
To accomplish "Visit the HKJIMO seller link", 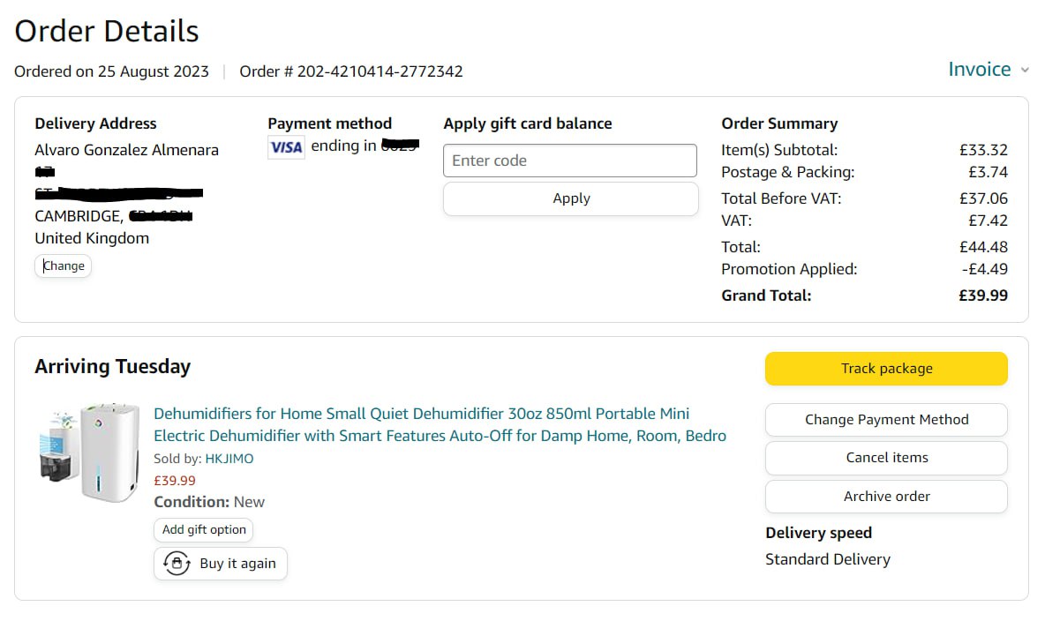I will (x=229, y=459).
